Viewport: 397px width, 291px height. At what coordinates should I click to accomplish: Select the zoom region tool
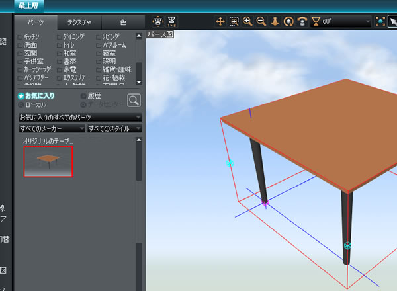tap(234, 21)
